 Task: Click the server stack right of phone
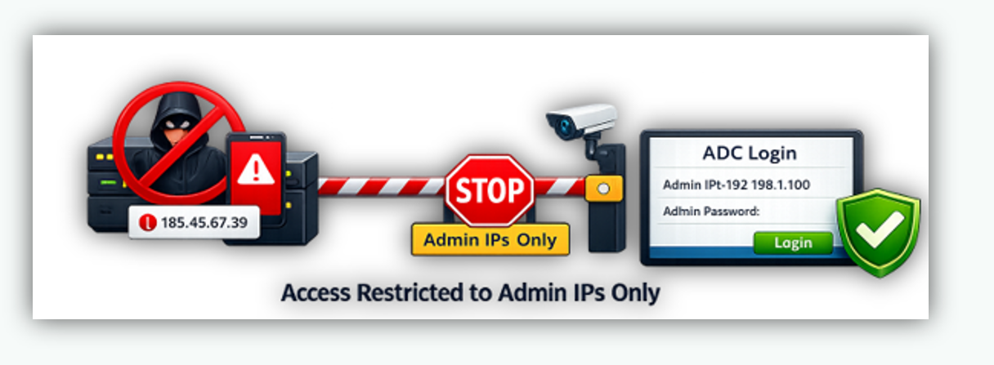[298, 196]
